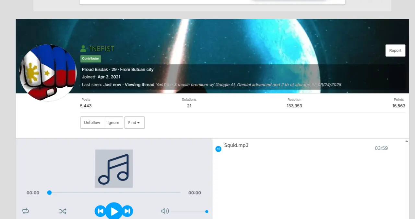Image resolution: width=415 pixels, height=219 pixels.
Task: Click the Butuan city location link
Action: [x=142, y=70]
